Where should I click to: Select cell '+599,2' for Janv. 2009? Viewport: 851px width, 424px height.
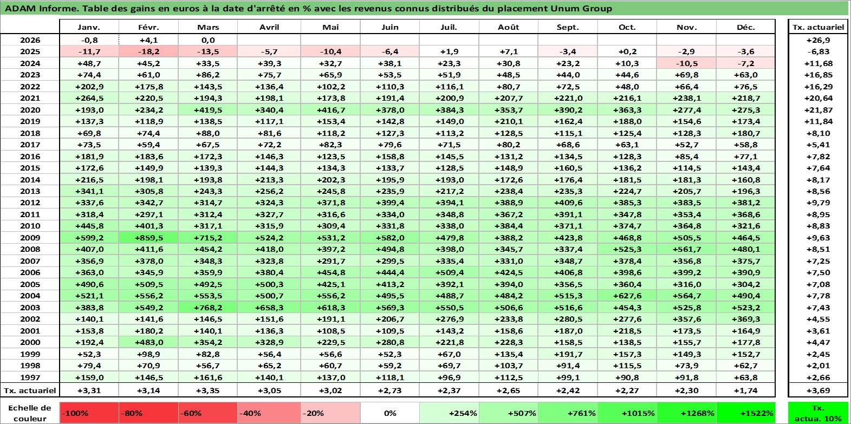pos(89,238)
